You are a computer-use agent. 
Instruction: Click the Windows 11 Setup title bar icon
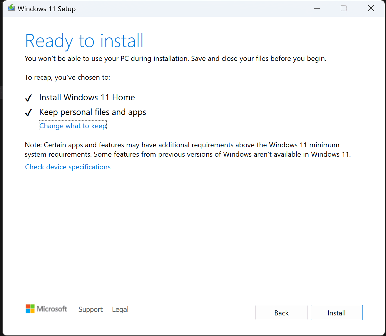pyautogui.click(x=11, y=8)
